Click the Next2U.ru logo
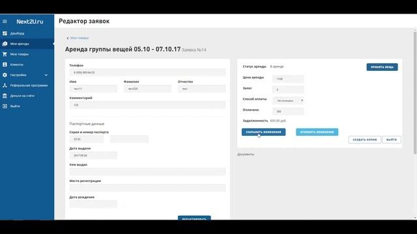The width and height of the screenshot is (417, 234). pyautogui.click(x=30, y=21)
